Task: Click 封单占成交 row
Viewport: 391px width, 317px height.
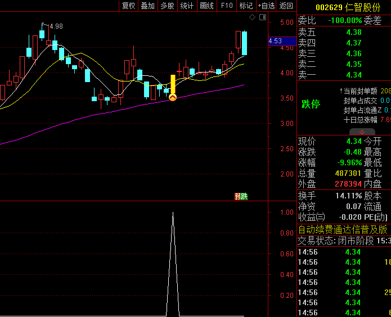Action: 367,101
